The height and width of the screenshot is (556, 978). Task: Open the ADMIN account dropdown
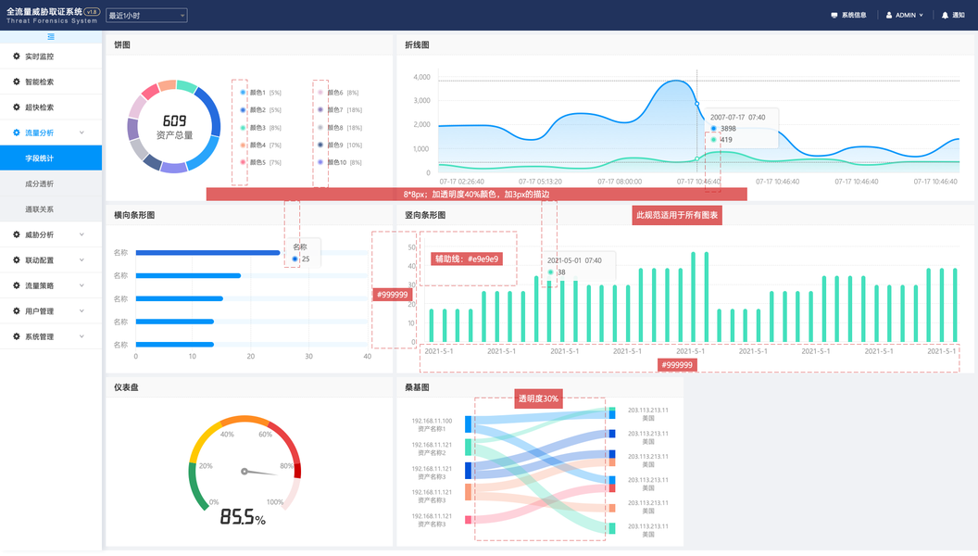coord(905,15)
